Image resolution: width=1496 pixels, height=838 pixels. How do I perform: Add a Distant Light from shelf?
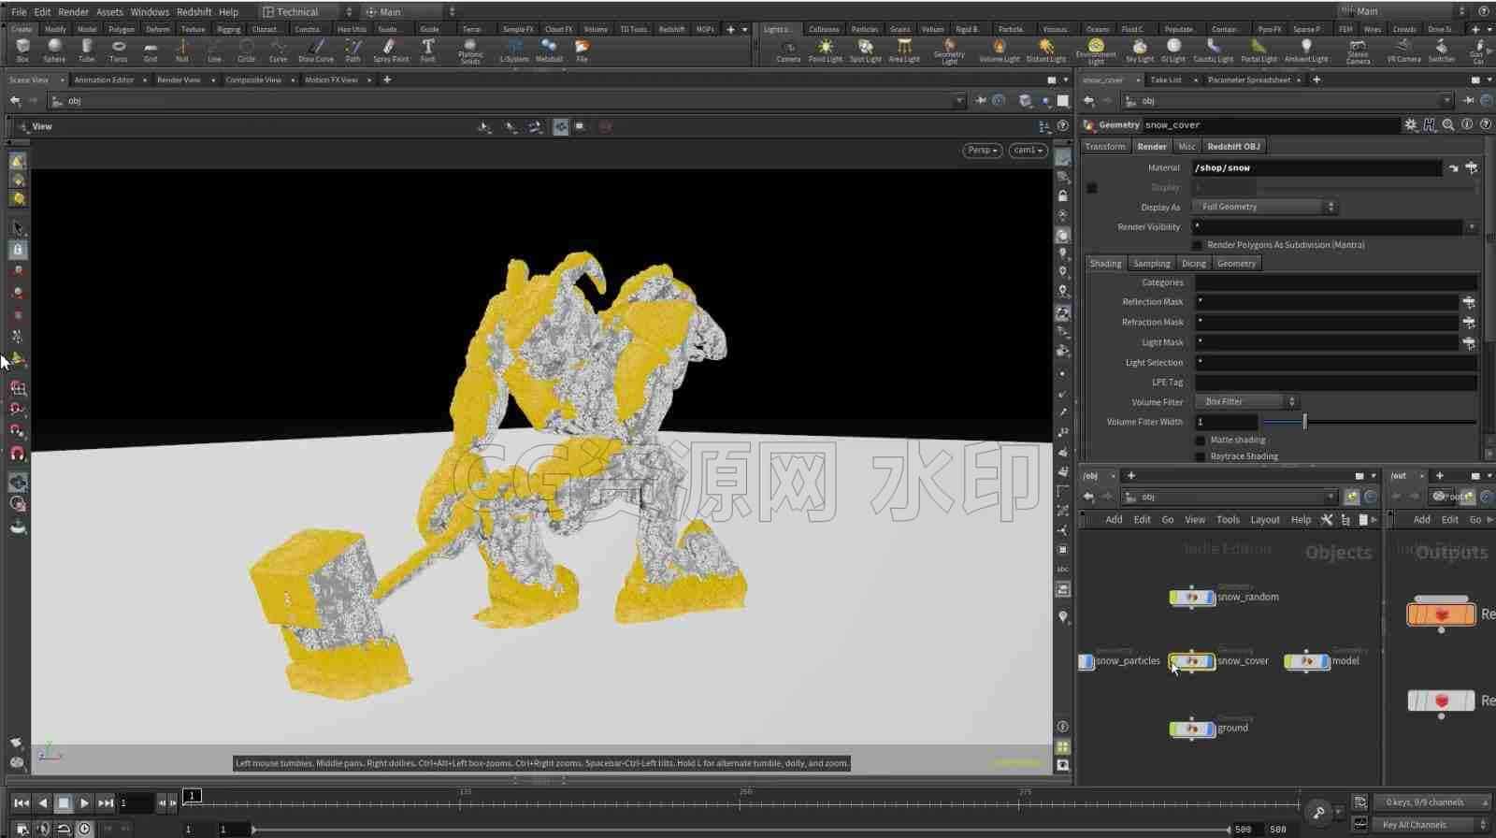click(1045, 51)
